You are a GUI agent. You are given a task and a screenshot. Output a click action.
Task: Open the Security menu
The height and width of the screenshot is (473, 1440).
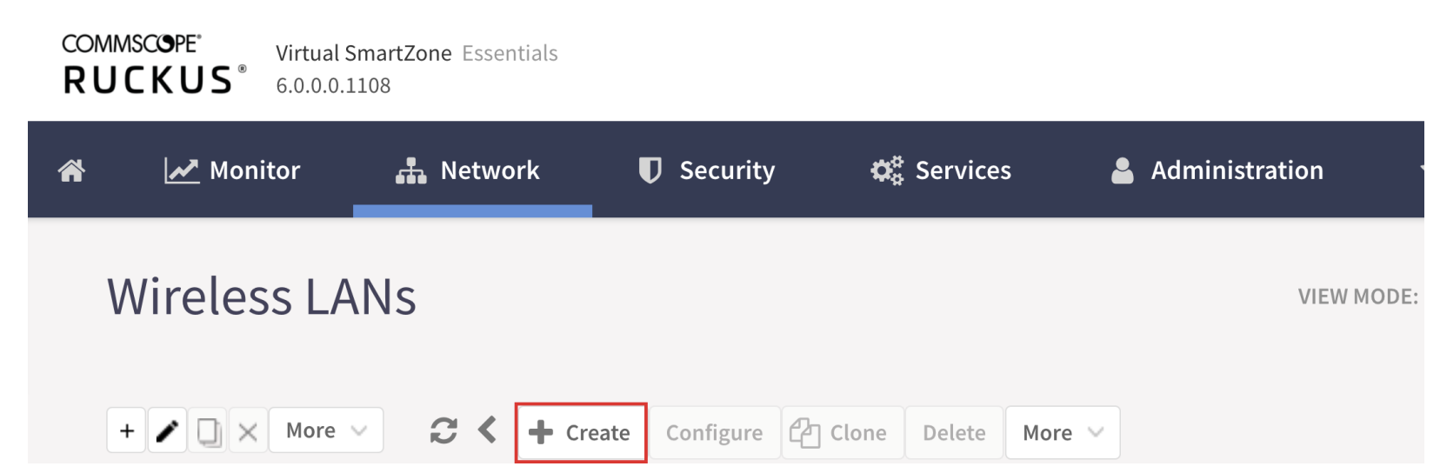[706, 170]
